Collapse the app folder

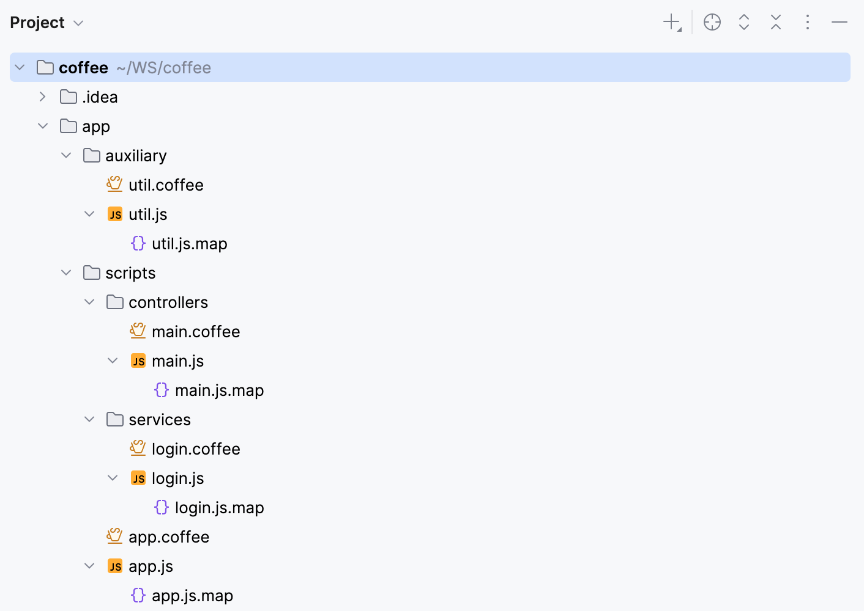[42, 126]
